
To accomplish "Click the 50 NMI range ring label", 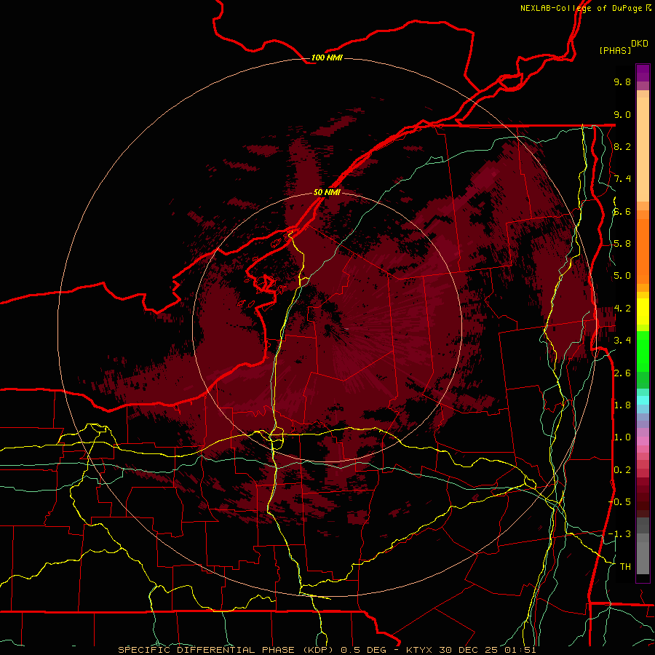I will point(327,192).
